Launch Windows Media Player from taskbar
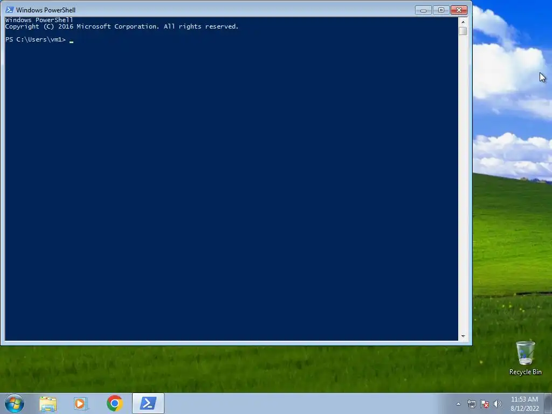This screenshot has width=552, height=414. (81, 403)
